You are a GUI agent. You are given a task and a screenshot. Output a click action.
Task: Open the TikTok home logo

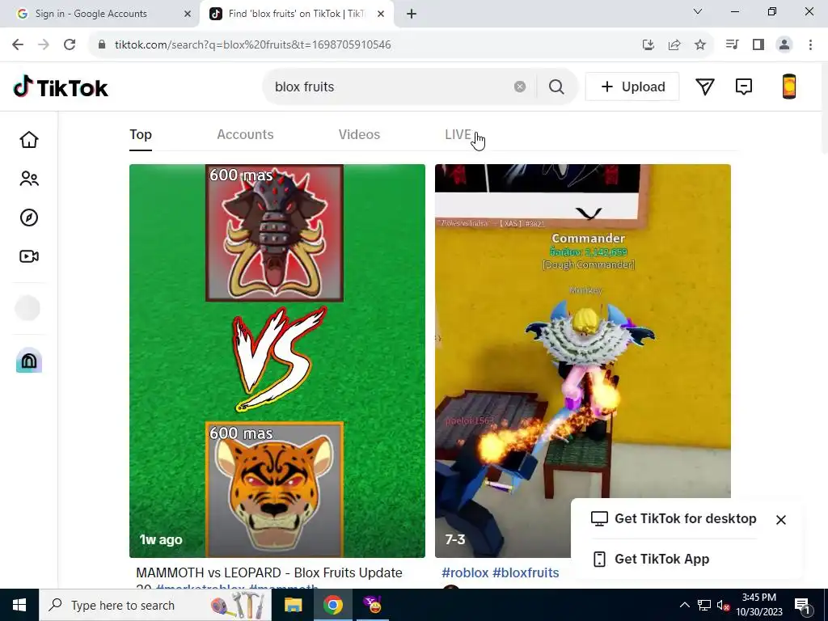tap(60, 87)
